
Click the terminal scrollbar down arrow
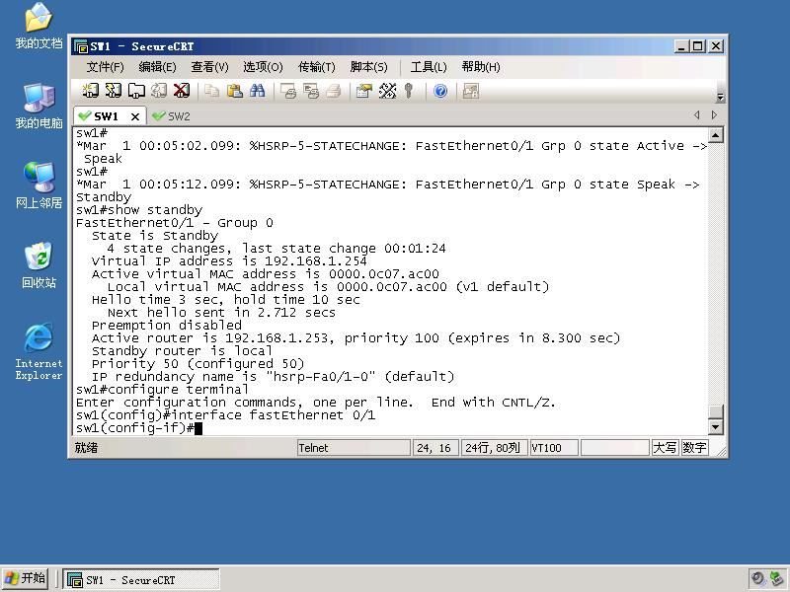(x=716, y=427)
